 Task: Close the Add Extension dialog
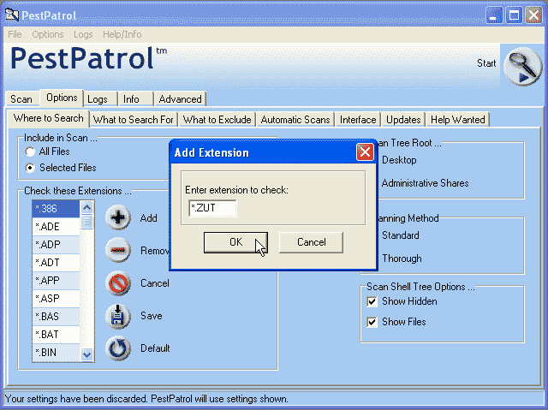click(365, 152)
